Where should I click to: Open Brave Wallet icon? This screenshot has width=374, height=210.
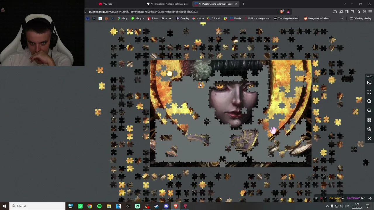tap(352, 12)
